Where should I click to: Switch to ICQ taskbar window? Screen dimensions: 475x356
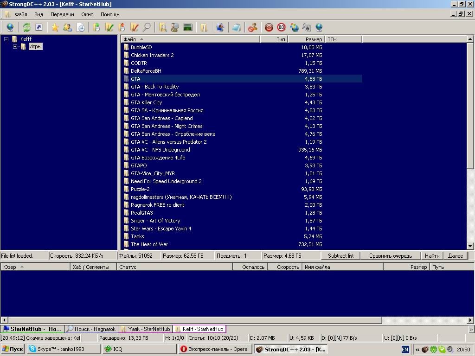(139, 349)
